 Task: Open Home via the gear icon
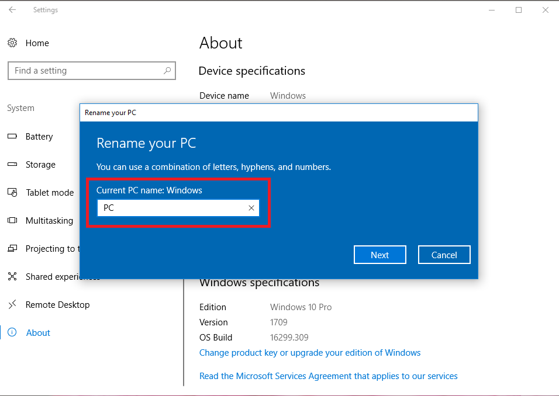click(12, 43)
